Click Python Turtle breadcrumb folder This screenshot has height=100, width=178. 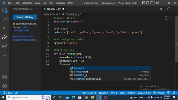[51, 14]
